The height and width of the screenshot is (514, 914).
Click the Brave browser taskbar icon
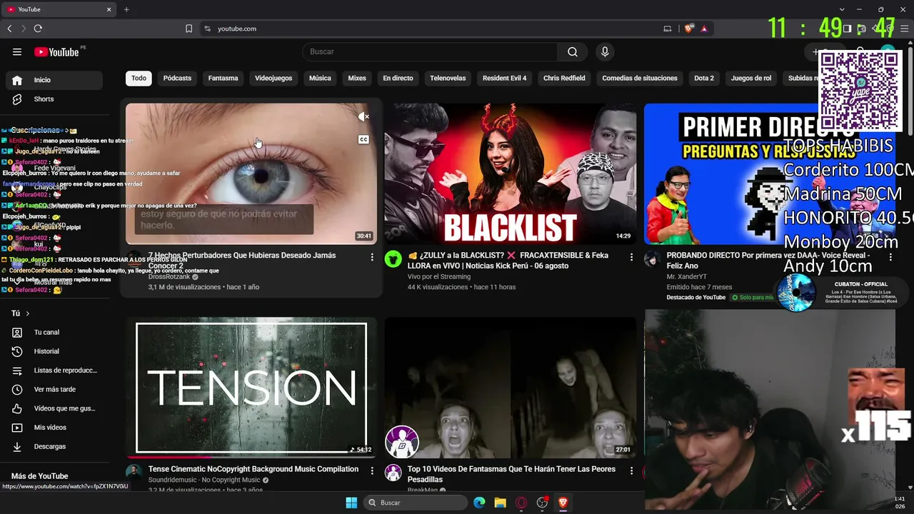pyautogui.click(x=563, y=503)
